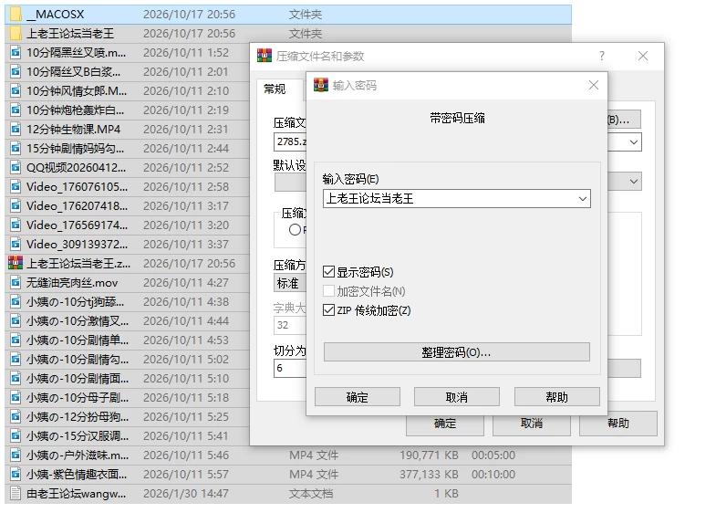Screen dimensions: 716x513
Task: Confirm password with the dialog 确定 button
Action: (x=357, y=397)
